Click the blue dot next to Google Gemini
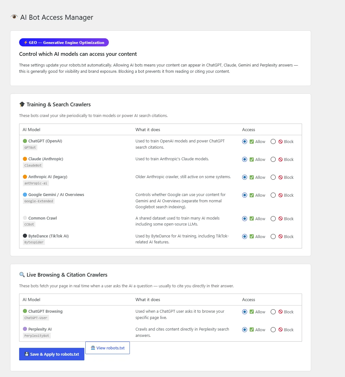 25,195
